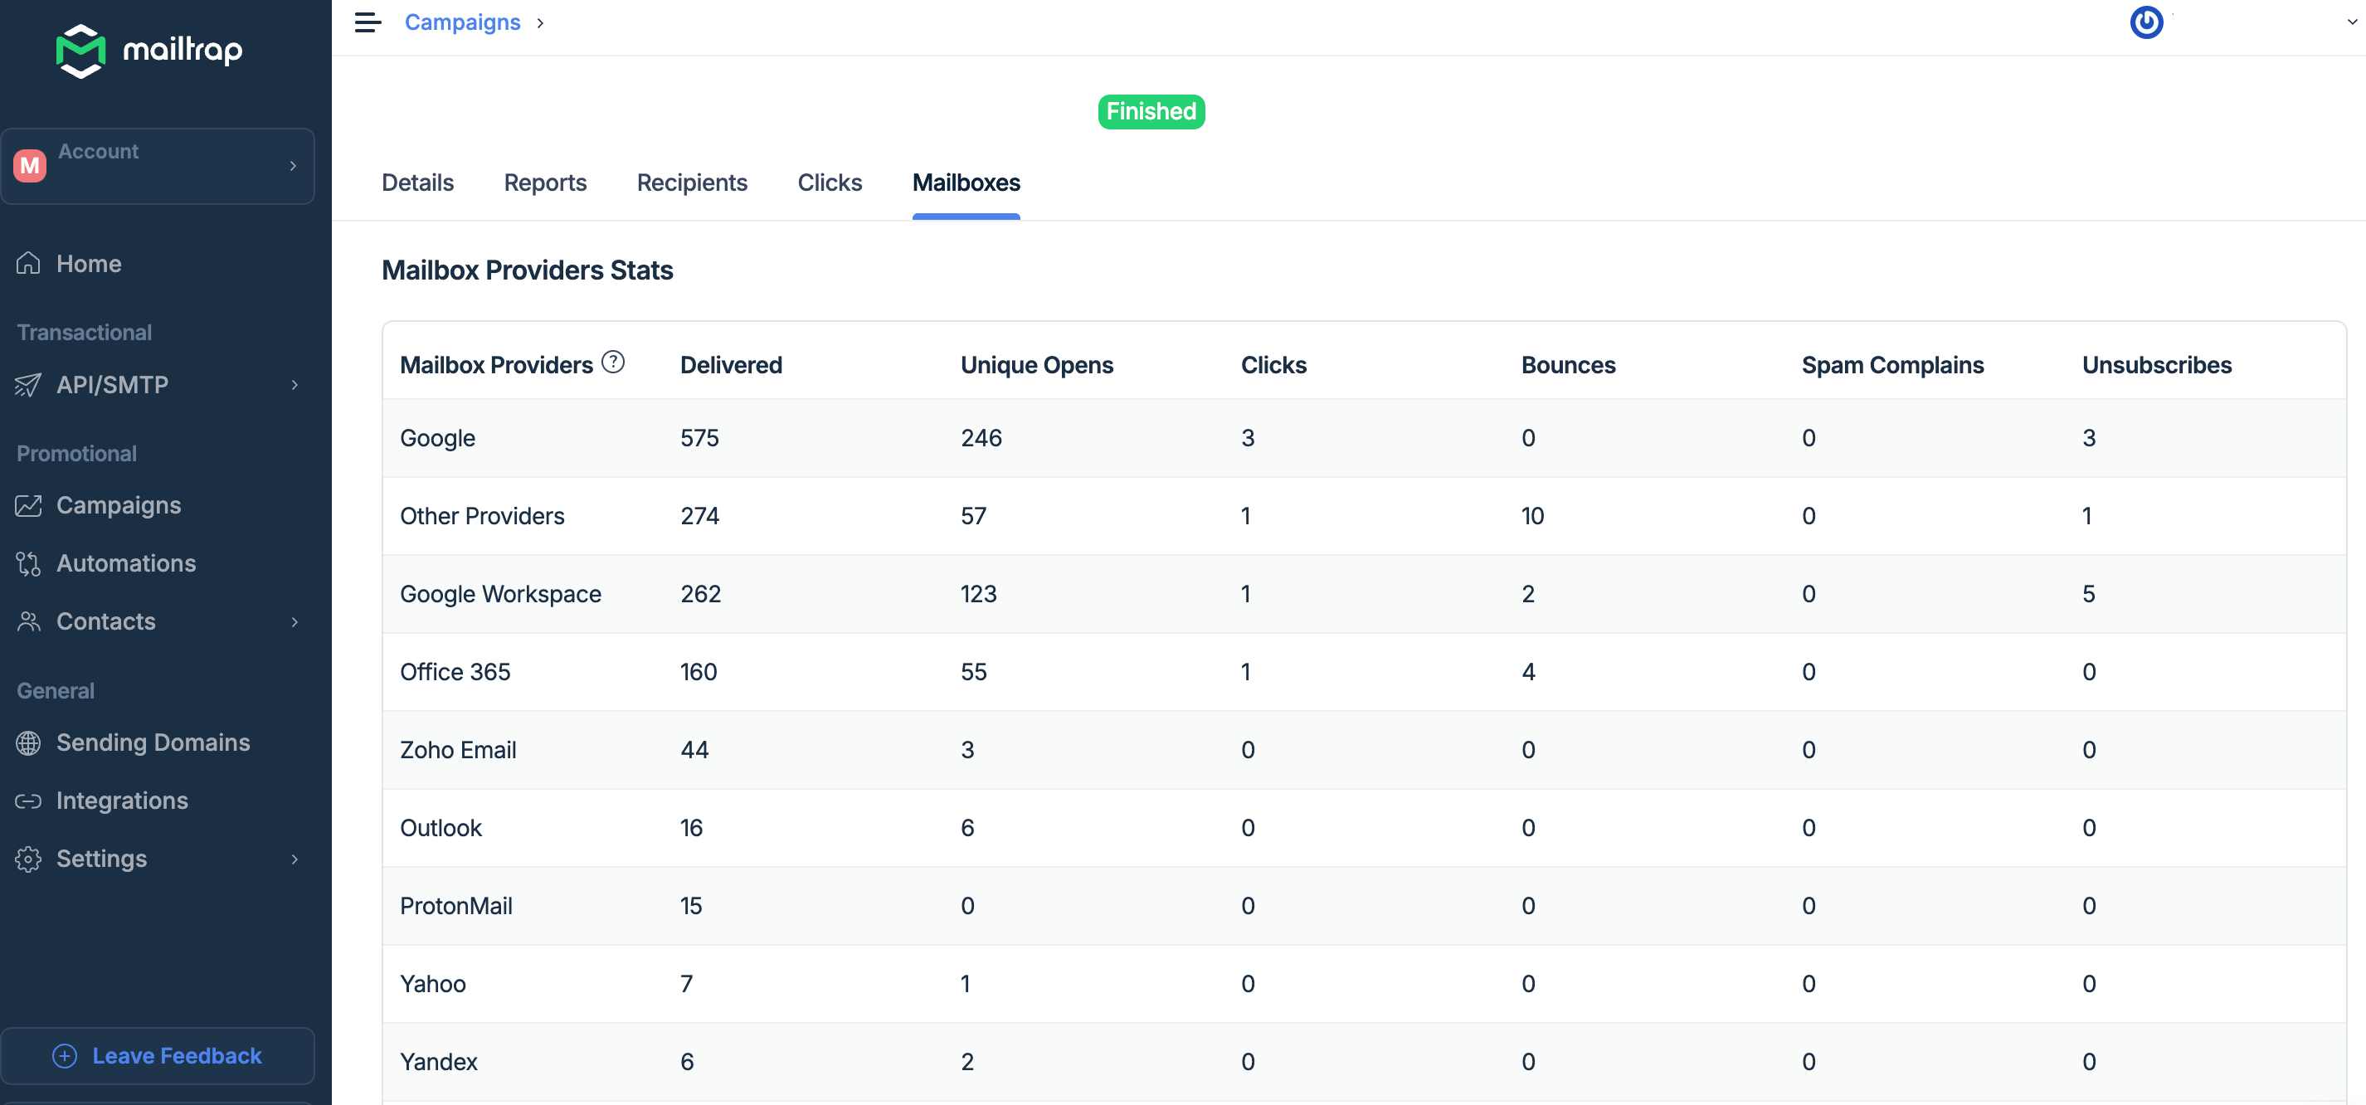Click the blue user avatar icon
The image size is (2366, 1105).
(2145, 22)
